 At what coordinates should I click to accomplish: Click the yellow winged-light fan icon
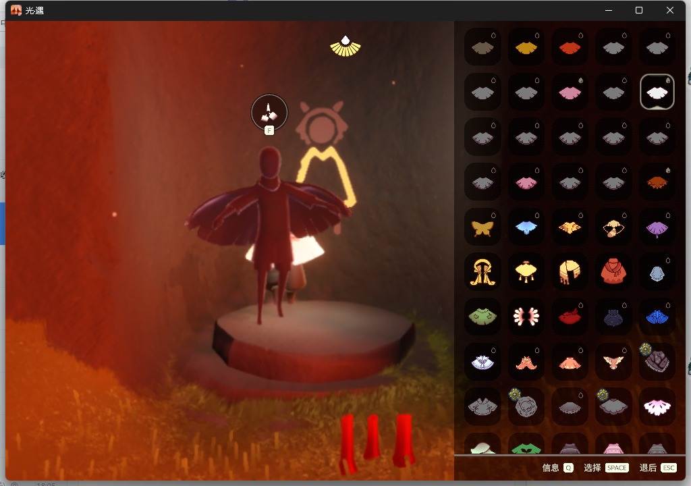tap(345, 47)
